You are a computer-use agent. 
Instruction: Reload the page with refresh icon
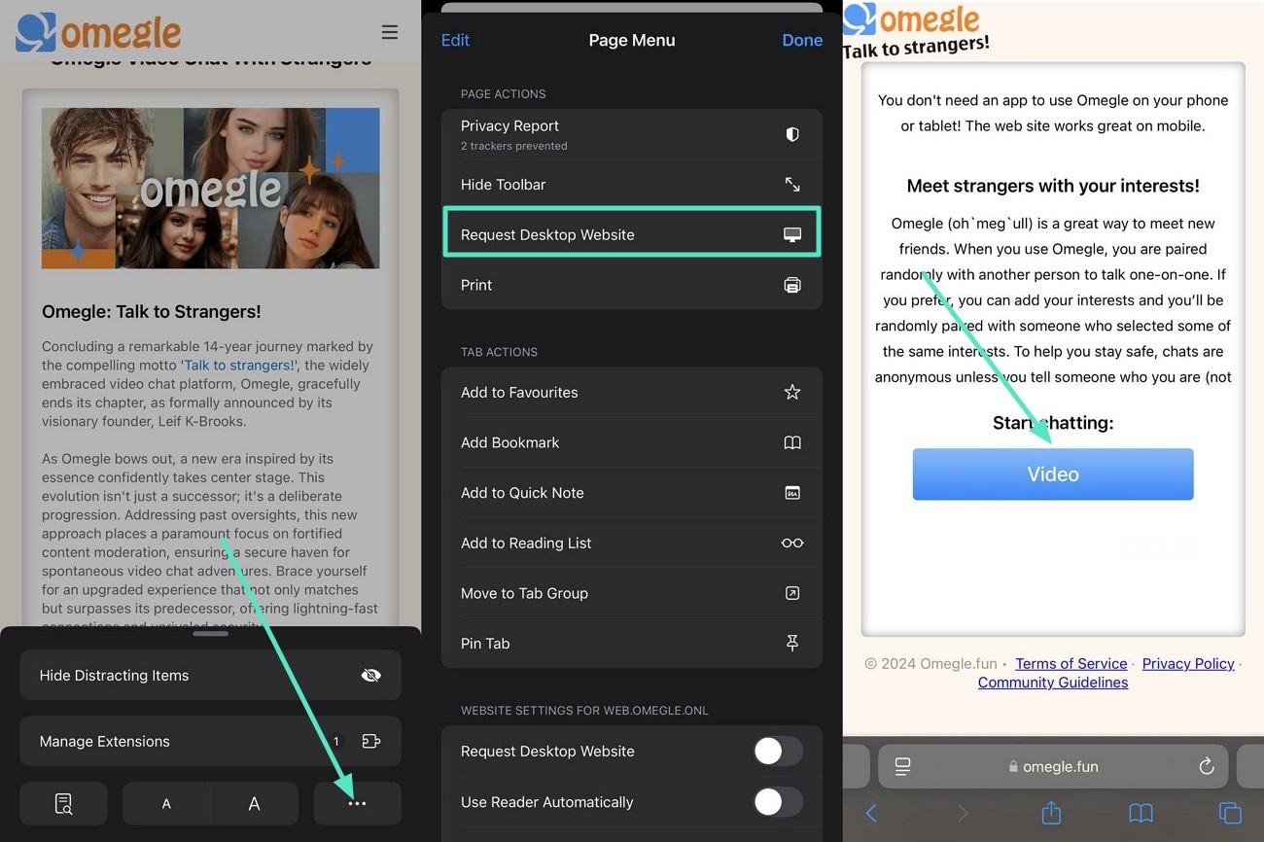click(x=1207, y=766)
